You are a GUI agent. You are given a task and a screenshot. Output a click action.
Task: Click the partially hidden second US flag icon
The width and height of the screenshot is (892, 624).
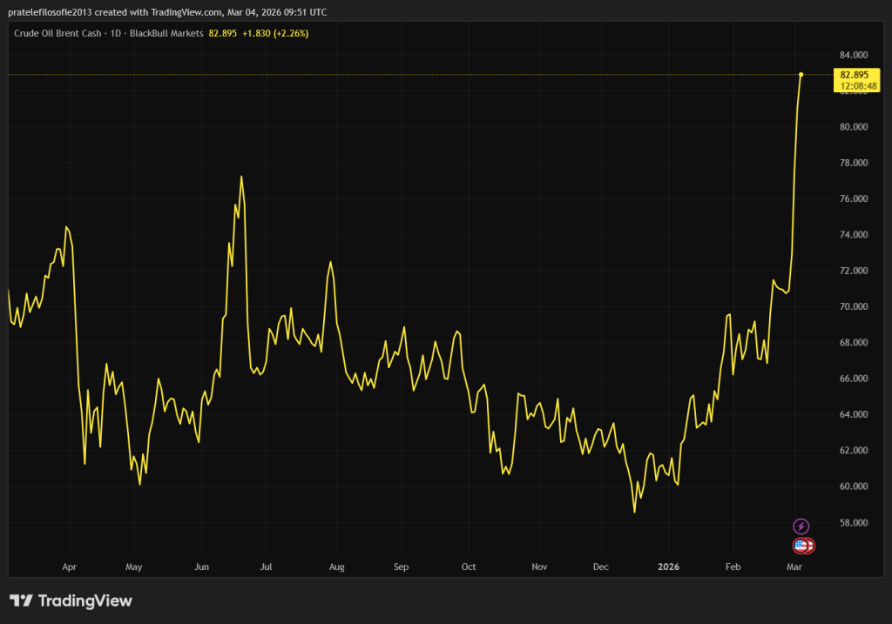810,546
